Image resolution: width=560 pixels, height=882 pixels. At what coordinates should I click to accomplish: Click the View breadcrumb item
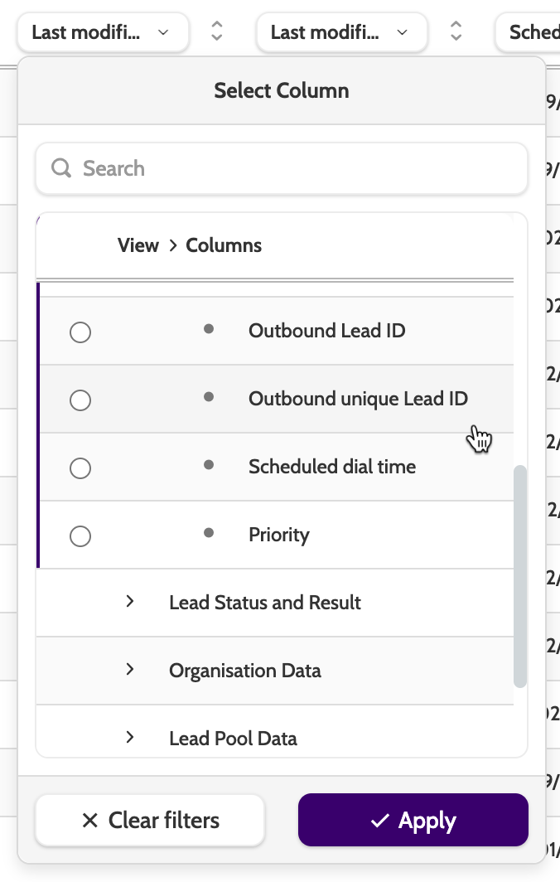point(138,245)
